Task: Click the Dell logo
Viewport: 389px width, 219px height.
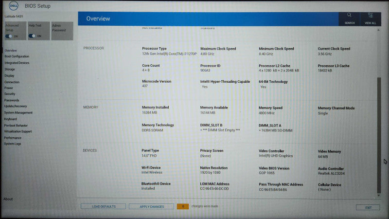Action: (x=14, y=5)
